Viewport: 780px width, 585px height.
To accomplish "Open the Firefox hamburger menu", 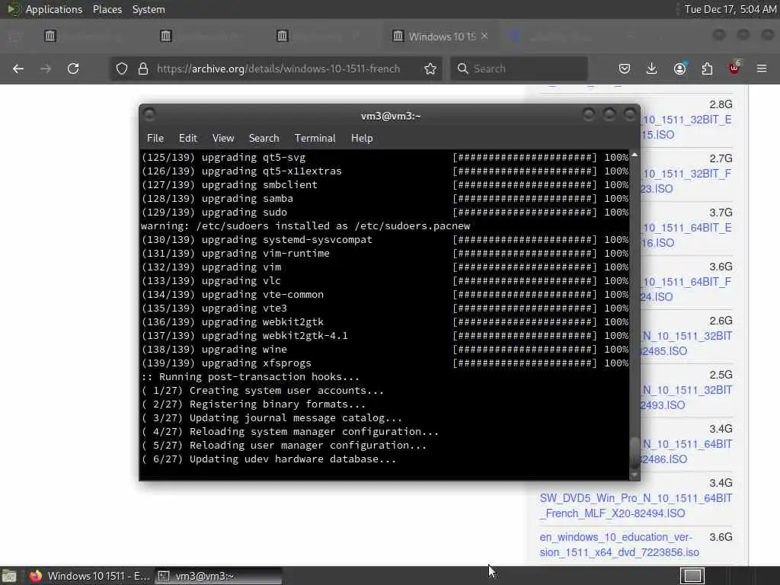I will (762, 69).
